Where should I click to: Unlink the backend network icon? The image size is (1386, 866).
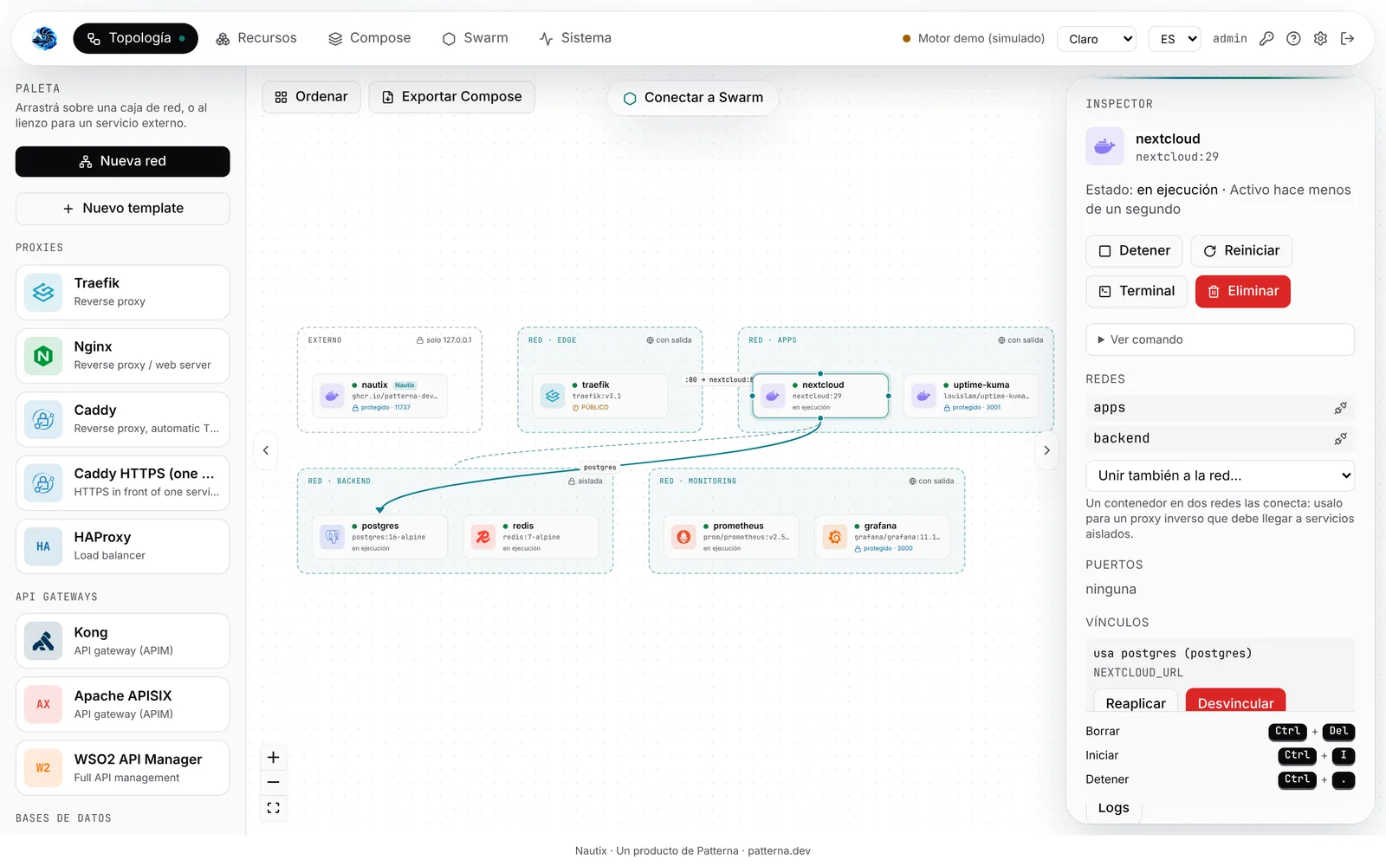click(1340, 439)
